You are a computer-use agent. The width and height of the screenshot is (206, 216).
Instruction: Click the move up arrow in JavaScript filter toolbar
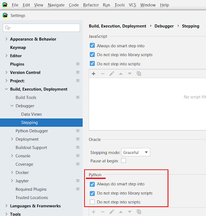[121, 73]
